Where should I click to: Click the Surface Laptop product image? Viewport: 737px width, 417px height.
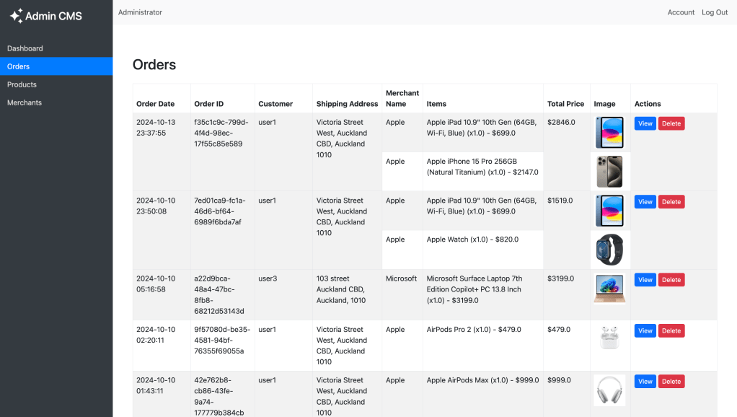coord(609,289)
